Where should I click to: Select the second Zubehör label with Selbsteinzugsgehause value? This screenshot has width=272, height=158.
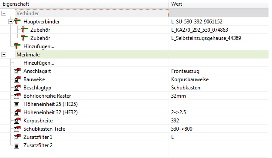[40, 38]
